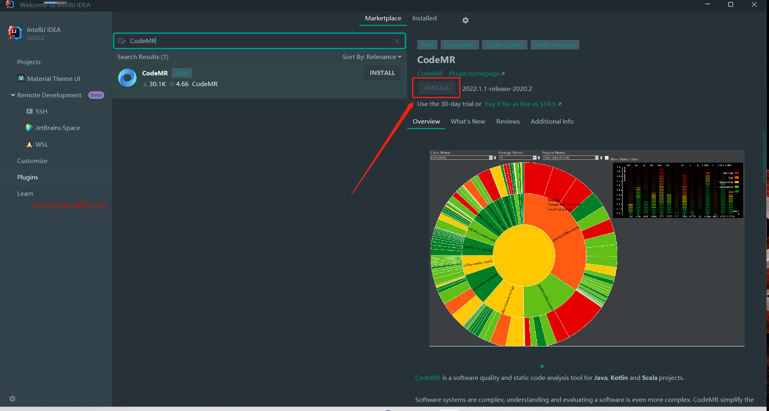Viewport: 769px width, 411px height.
Task: Click Paid badge in search result
Action: [x=182, y=73]
